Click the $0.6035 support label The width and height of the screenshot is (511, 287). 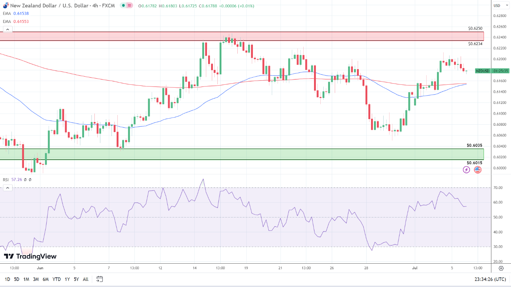pyautogui.click(x=474, y=145)
